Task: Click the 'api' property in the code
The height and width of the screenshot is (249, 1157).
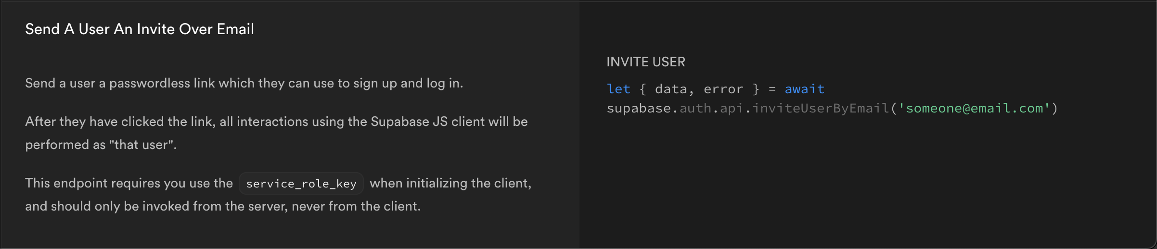Action: click(x=732, y=109)
